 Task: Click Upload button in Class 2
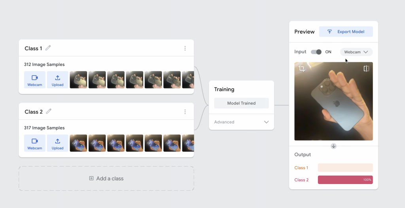57,143
